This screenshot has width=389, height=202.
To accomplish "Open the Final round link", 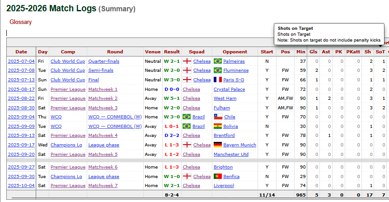I will tap(94, 80).
